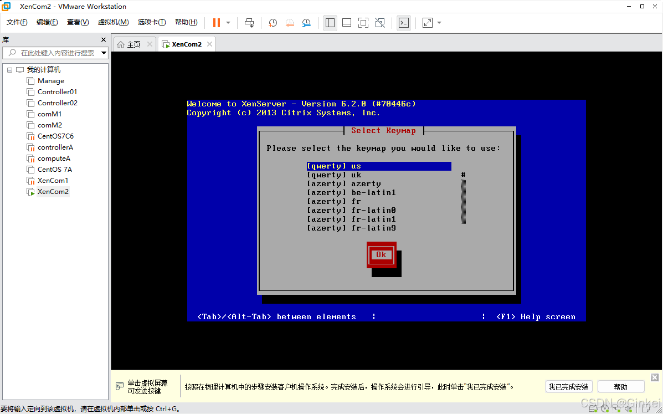Open the 选项卡(T) menu
The height and width of the screenshot is (414, 663).
tap(152, 22)
